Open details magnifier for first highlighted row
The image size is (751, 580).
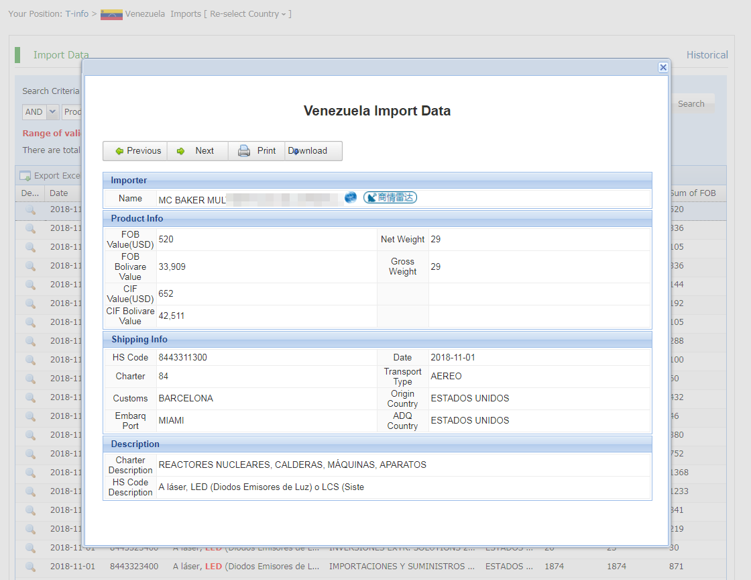point(30,210)
